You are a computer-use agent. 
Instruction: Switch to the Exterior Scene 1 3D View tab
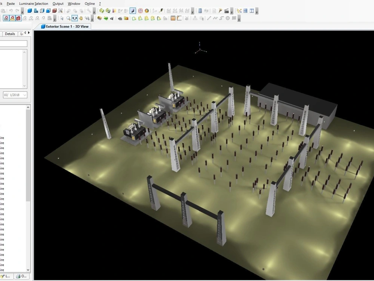pyautogui.click(x=64, y=26)
